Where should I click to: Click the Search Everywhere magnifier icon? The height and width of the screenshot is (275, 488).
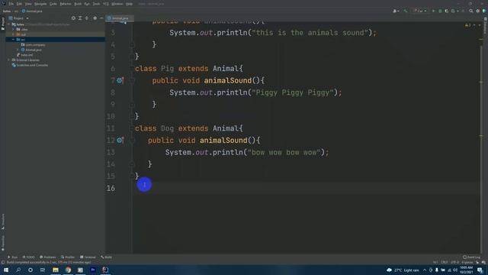pos(471,11)
